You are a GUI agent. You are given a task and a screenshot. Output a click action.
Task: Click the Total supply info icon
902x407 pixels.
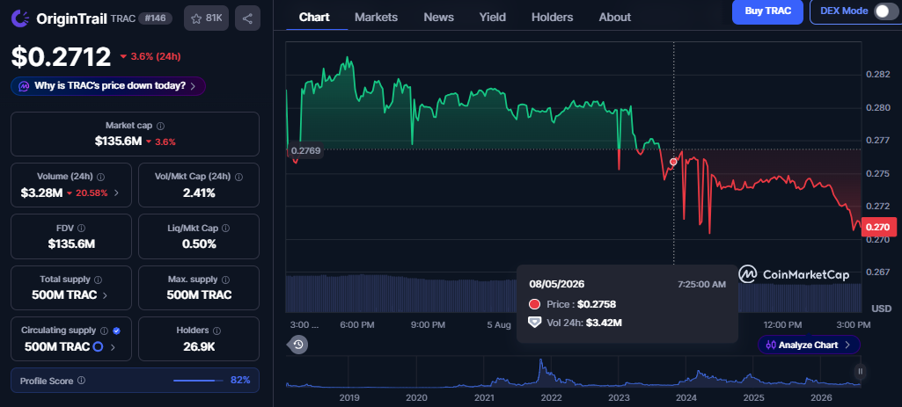point(98,280)
